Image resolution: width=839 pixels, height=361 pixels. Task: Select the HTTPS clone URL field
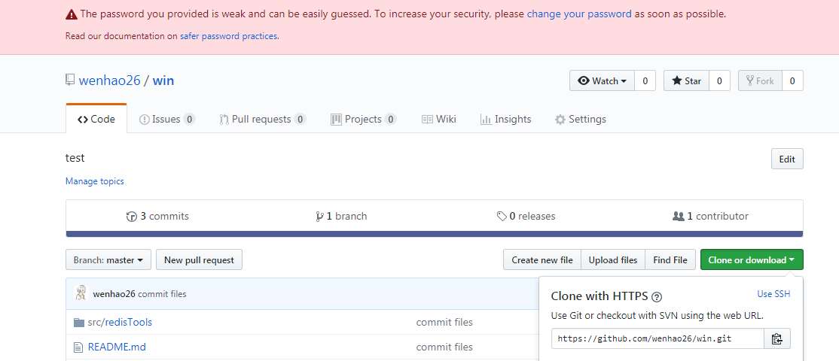657,338
